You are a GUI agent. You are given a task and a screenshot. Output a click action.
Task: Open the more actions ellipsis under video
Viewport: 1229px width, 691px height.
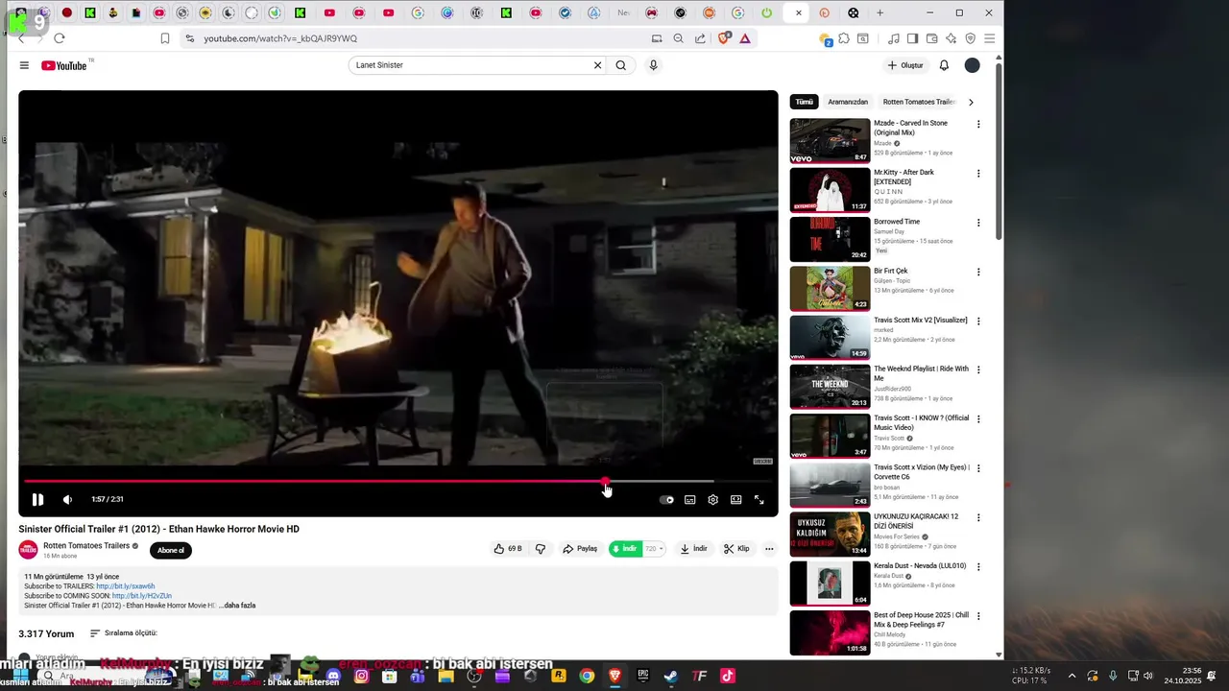pyautogui.click(x=769, y=549)
